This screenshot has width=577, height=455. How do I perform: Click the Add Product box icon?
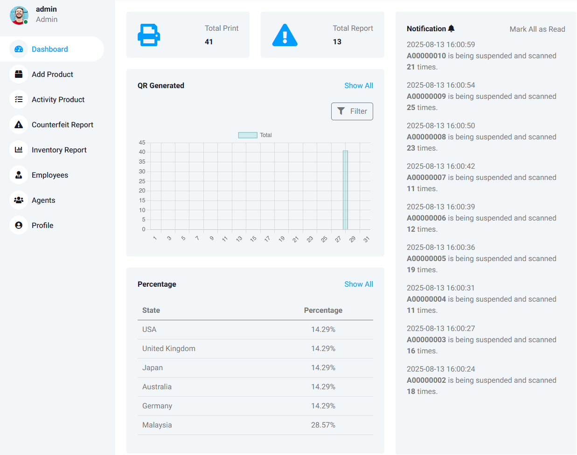coord(19,74)
